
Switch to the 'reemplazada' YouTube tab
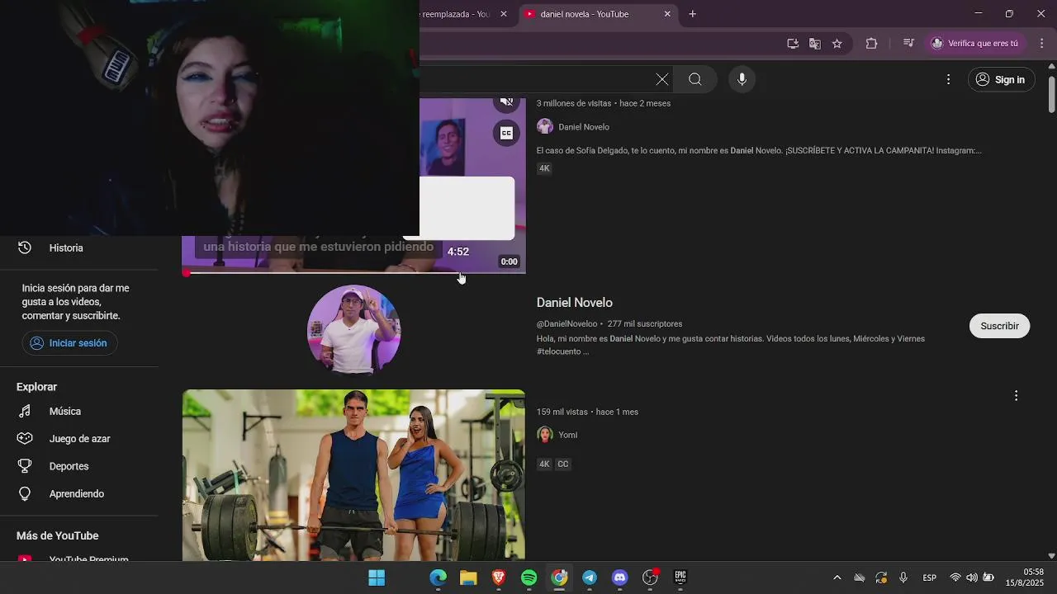coord(455,14)
